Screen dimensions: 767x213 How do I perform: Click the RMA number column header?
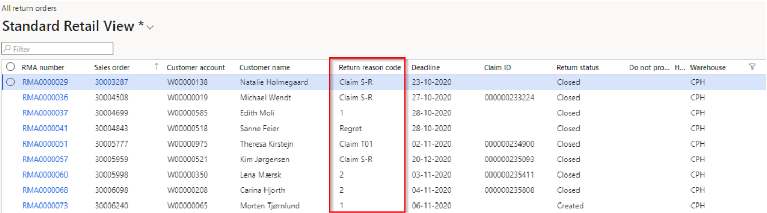coord(43,67)
